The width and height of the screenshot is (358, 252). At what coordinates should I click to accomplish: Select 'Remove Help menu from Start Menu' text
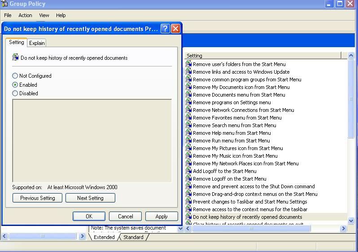232,133
